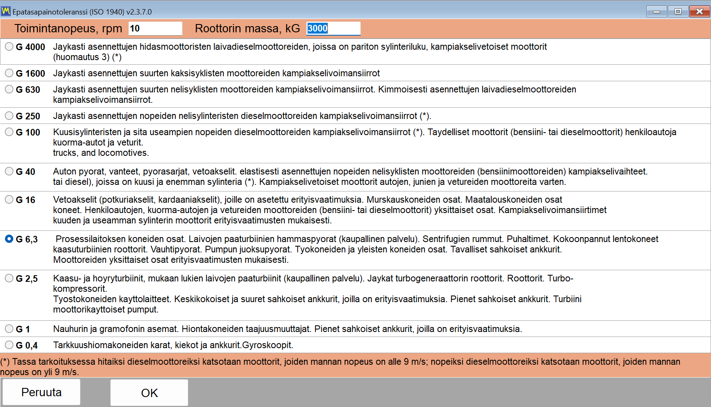Close the Epatasapainotoleranssi window
Image resolution: width=711 pixels, height=407 pixels.
pos(700,12)
